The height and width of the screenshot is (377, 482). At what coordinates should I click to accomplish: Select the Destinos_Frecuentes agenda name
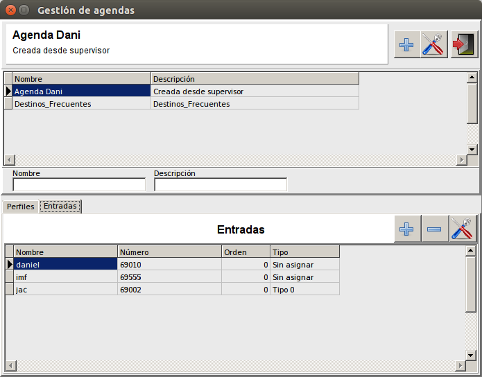81,104
